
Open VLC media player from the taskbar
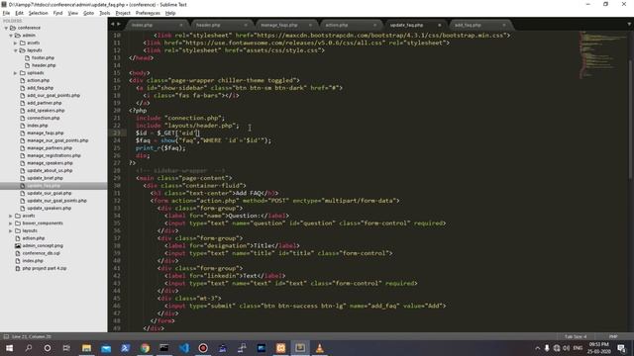coord(319,348)
